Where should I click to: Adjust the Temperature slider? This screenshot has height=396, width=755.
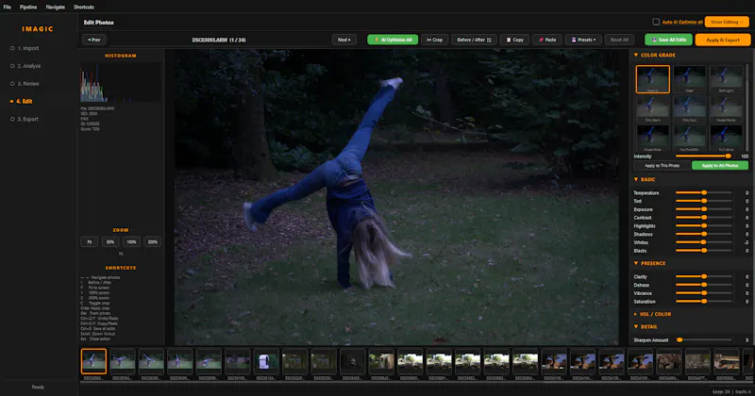703,193
